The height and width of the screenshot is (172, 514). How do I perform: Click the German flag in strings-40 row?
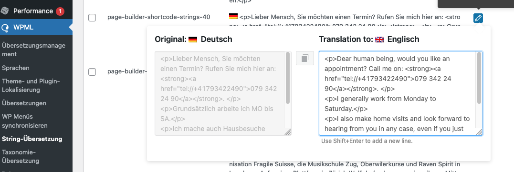(233, 16)
